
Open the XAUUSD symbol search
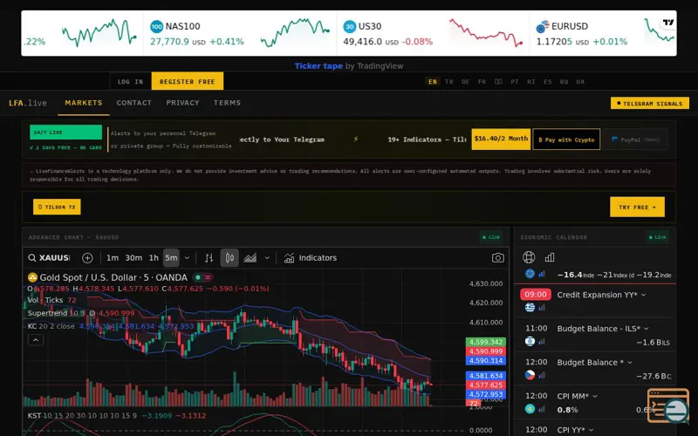tap(49, 257)
